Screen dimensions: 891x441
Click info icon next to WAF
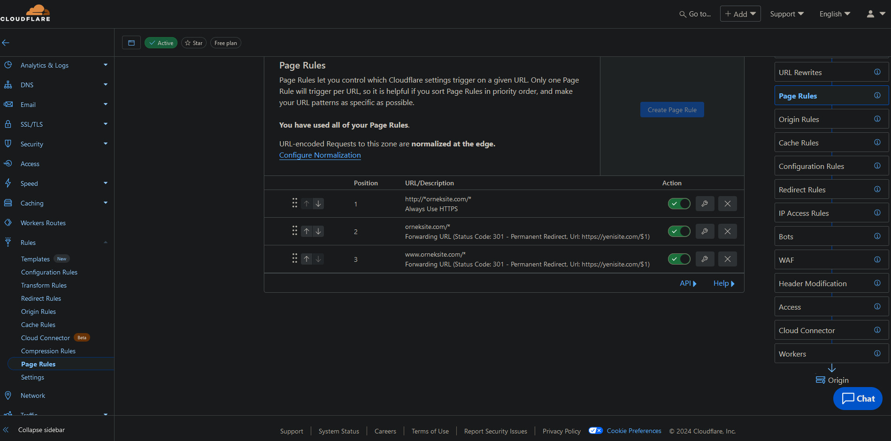coord(877,259)
